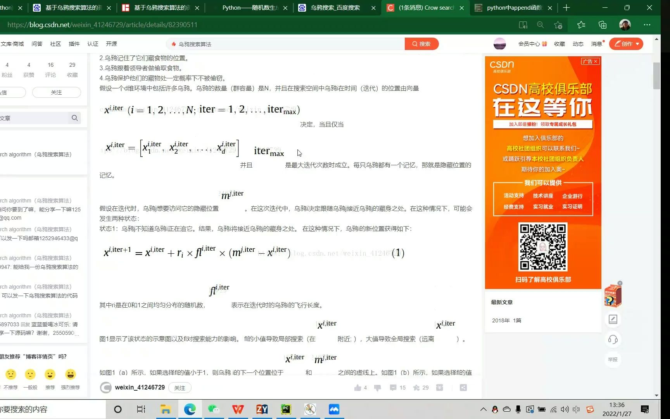Open the browser settings and more menu
This screenshot has height=419, width=670.
(647, 25)
